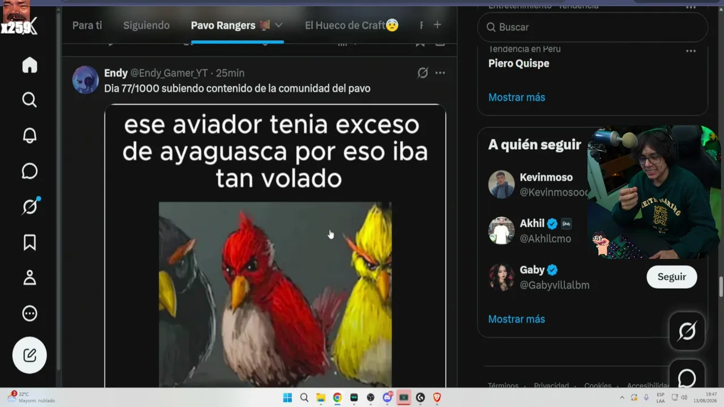Open Kevinmoso's profile name
The height and width of the screenshot is (407, 724).
click(546, 177)
